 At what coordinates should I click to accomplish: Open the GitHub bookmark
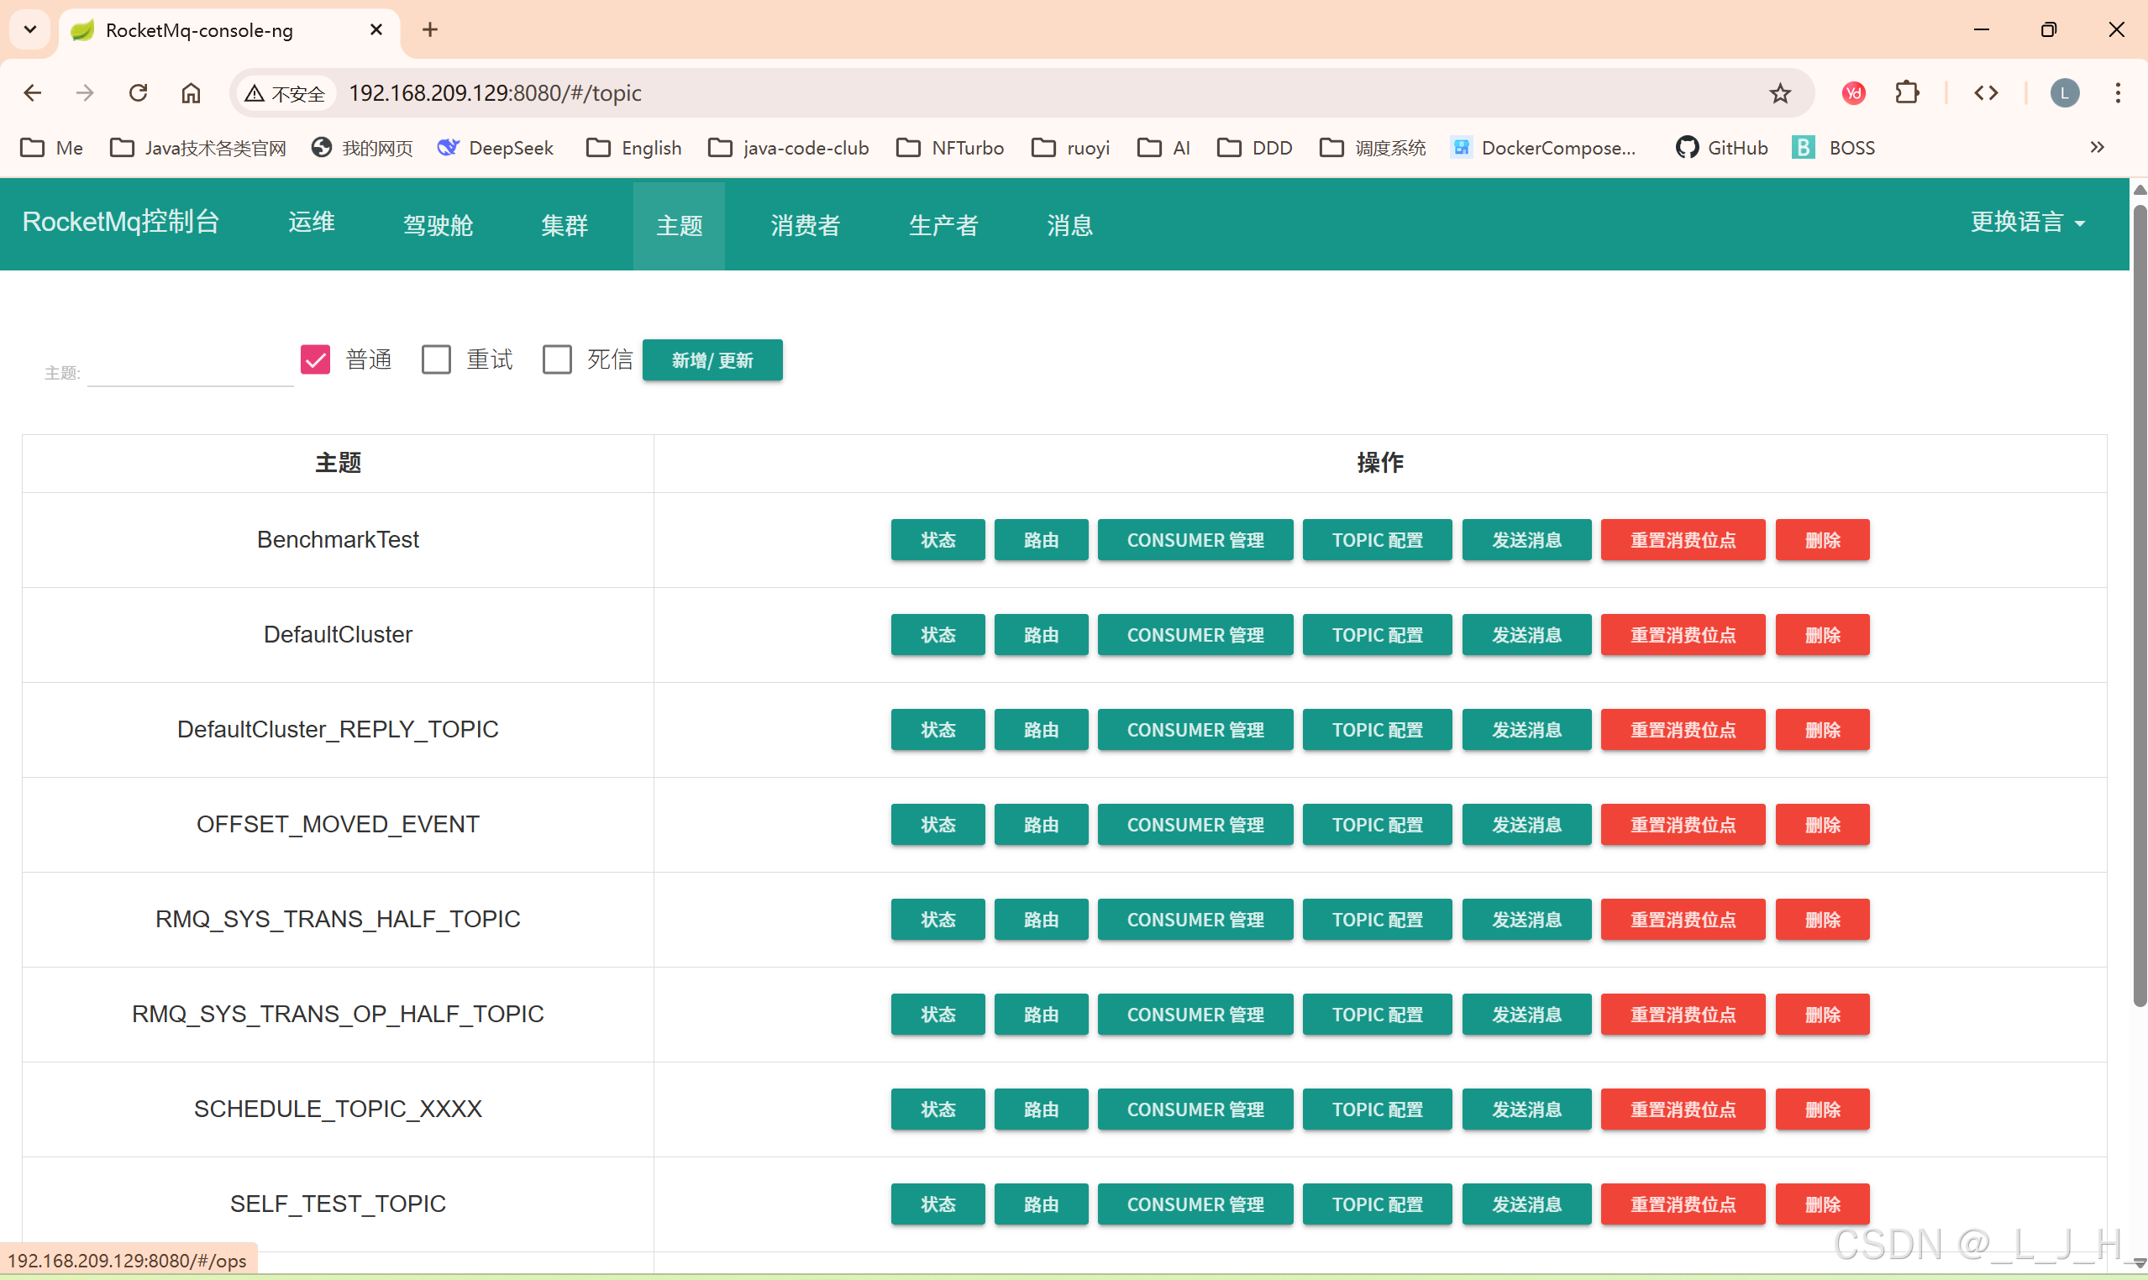pyautogui.click(x=1722, y=148)
